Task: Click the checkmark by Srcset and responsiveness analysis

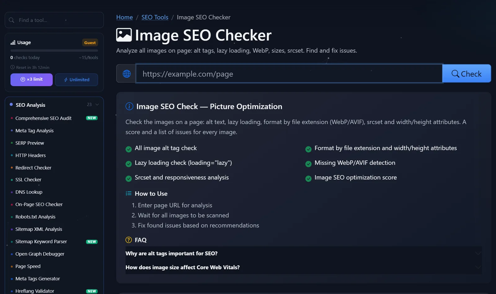Action: click(129, 179)
